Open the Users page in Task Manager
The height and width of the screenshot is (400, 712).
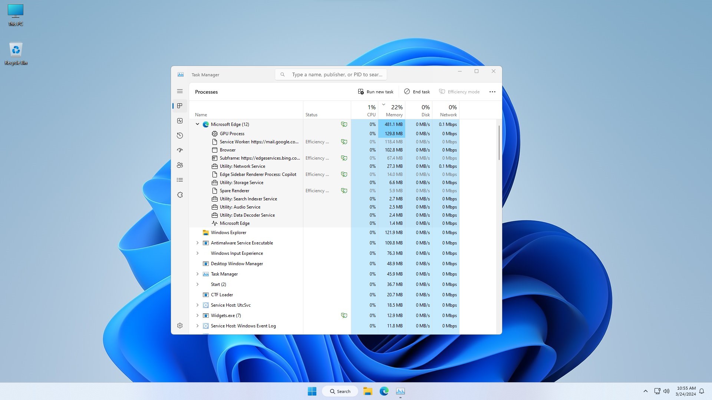click(x=180, y=165)
